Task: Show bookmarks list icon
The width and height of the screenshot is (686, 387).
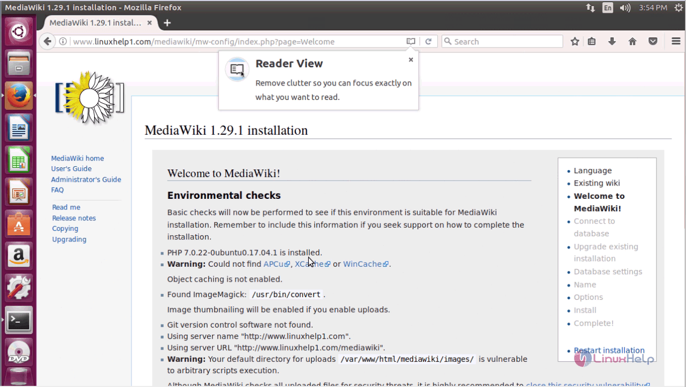Action: click(x=592, y=41)
